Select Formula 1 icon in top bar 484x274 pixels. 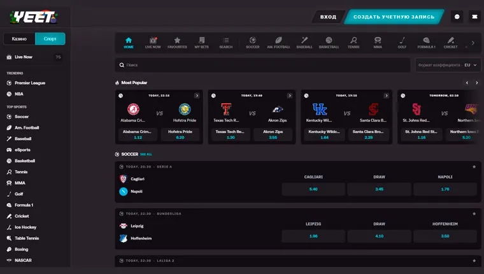click(426, 43)
